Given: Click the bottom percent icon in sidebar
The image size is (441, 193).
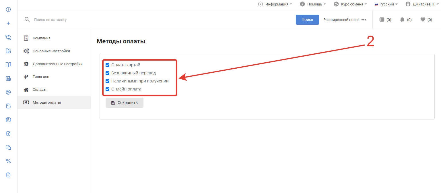Looking at the screenshot, I should click(x=8, y=161).
